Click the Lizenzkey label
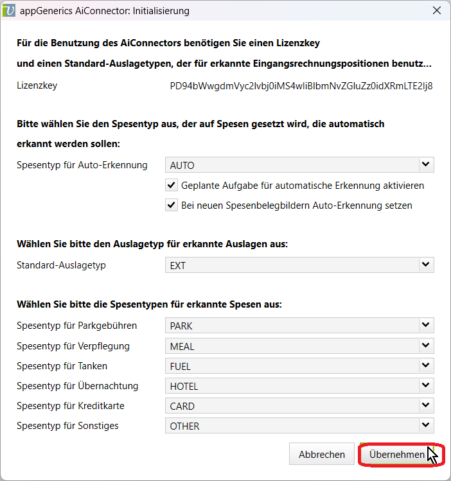This screenshot has height=481, width=451. [x=37, y=85]
